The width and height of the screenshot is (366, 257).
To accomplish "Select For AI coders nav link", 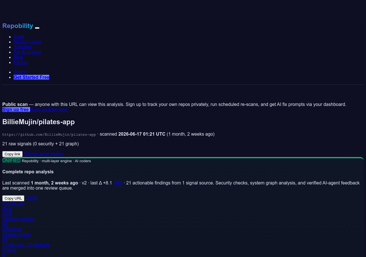I will click(x=27, y=52).
